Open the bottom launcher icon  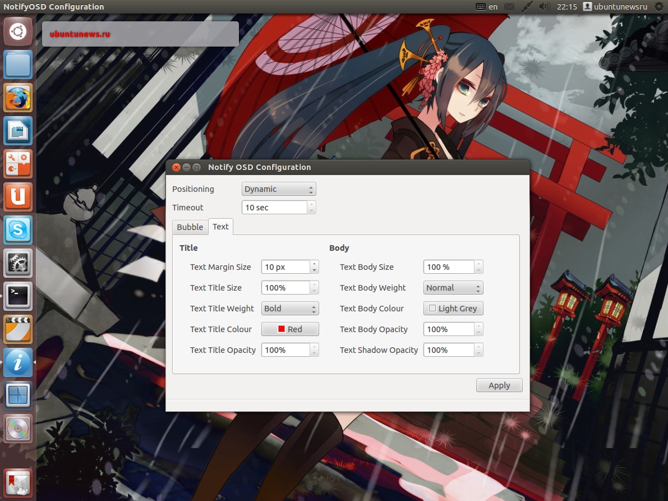tap(18, 482)
